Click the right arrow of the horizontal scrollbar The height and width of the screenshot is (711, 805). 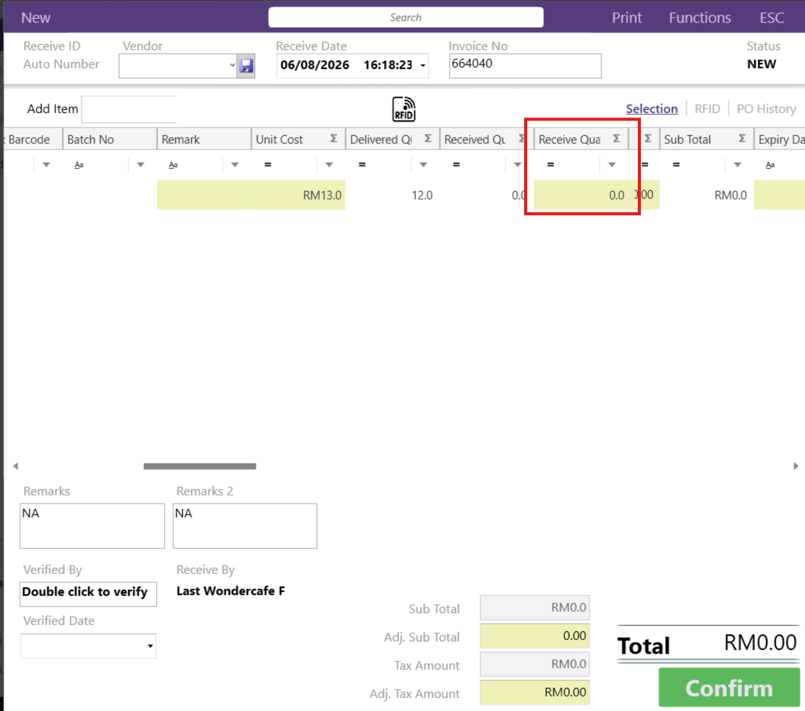pos(796,466)
